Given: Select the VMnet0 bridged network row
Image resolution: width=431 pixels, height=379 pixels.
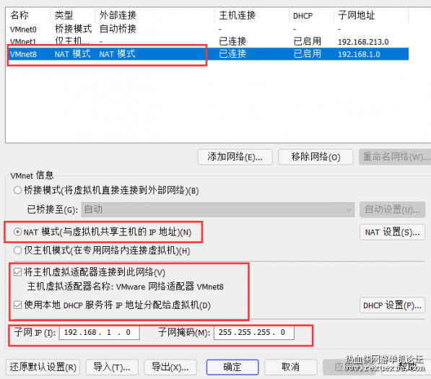Looking at the screenshot, I should [208, 29].
